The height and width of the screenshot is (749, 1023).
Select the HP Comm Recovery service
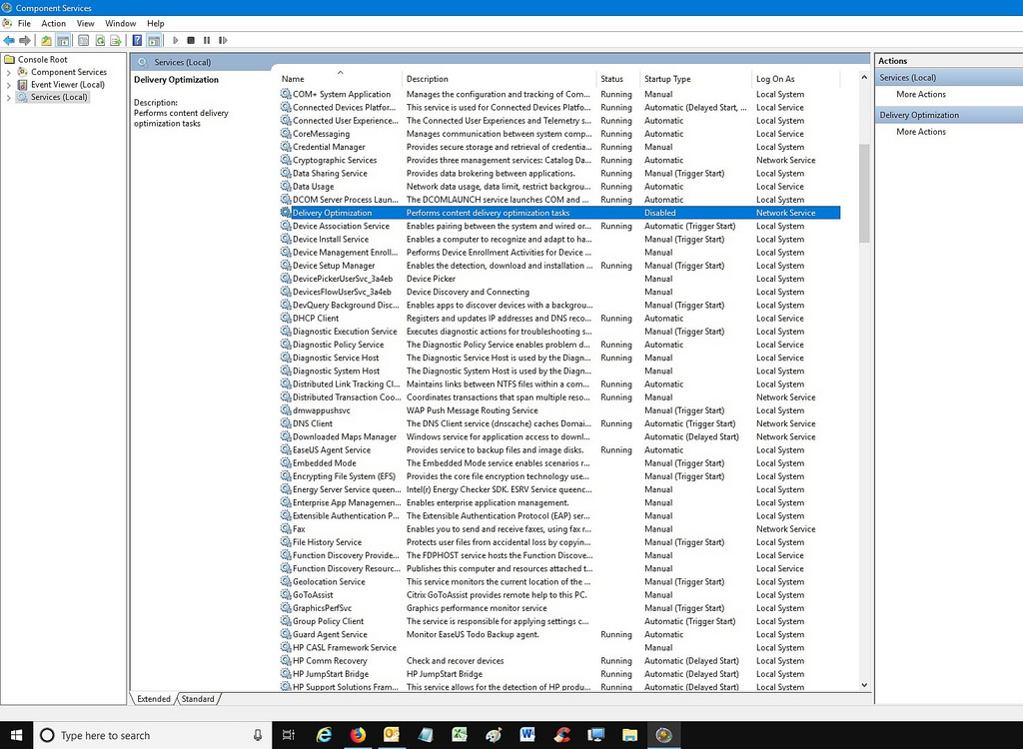tap(559, 661)
